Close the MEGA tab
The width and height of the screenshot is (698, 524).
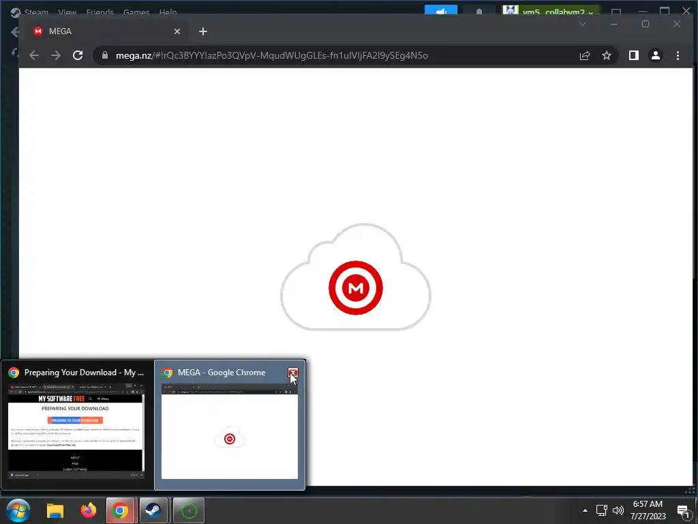[177, 31]
